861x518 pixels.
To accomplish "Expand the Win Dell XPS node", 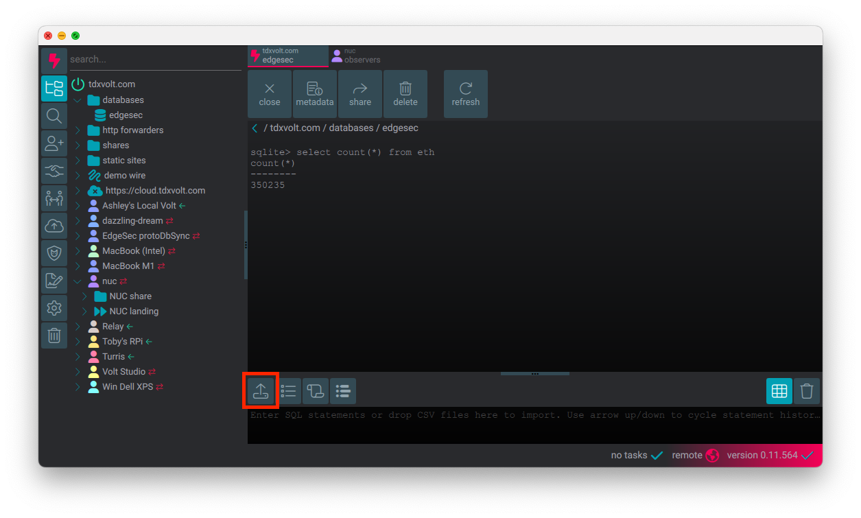I will tap(78, 387).
